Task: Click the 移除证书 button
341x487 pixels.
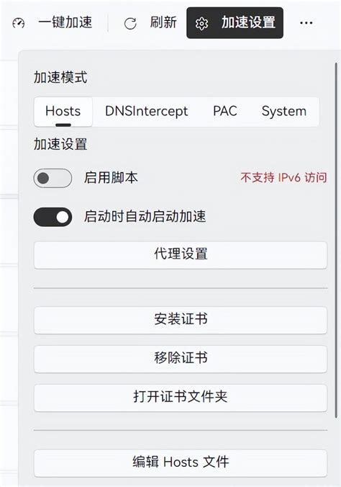Action: (x=181, y=359)
